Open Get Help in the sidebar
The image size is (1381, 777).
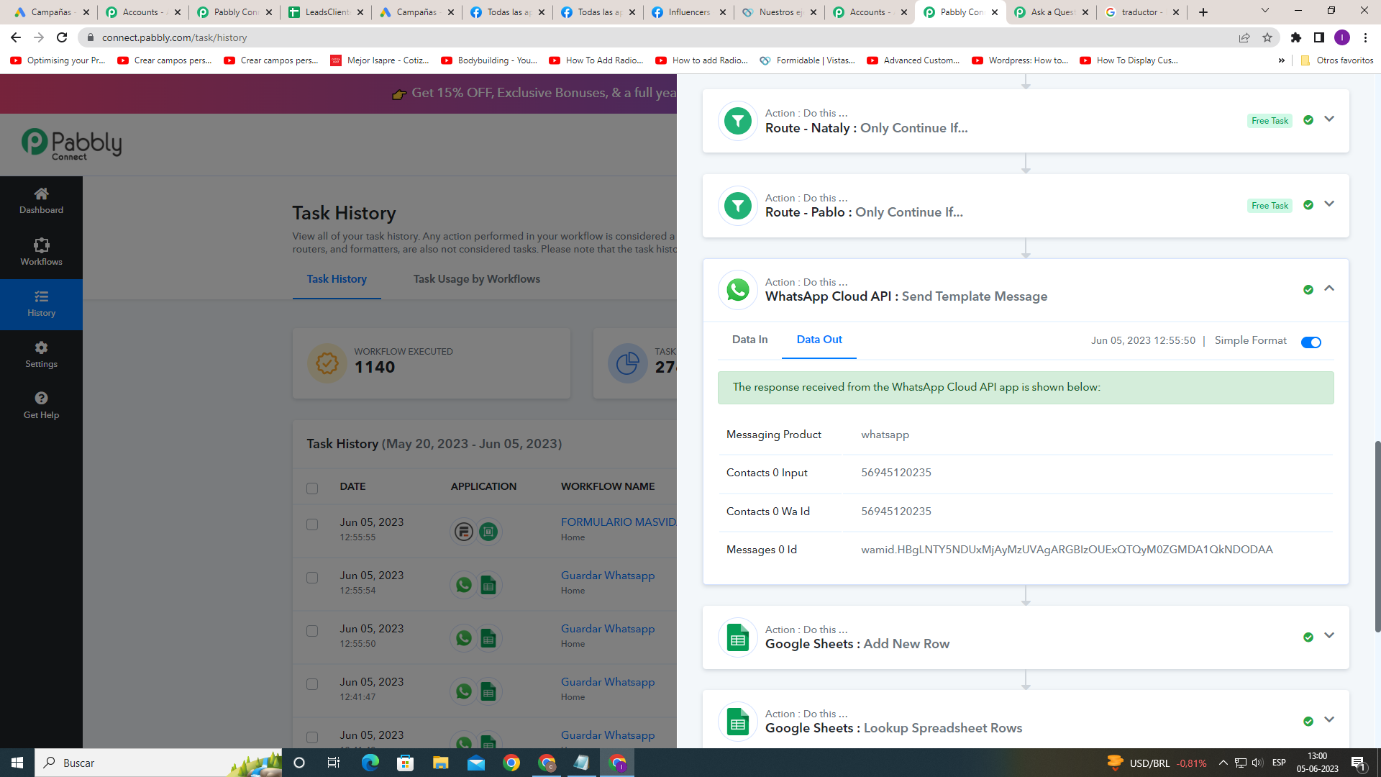41,406
